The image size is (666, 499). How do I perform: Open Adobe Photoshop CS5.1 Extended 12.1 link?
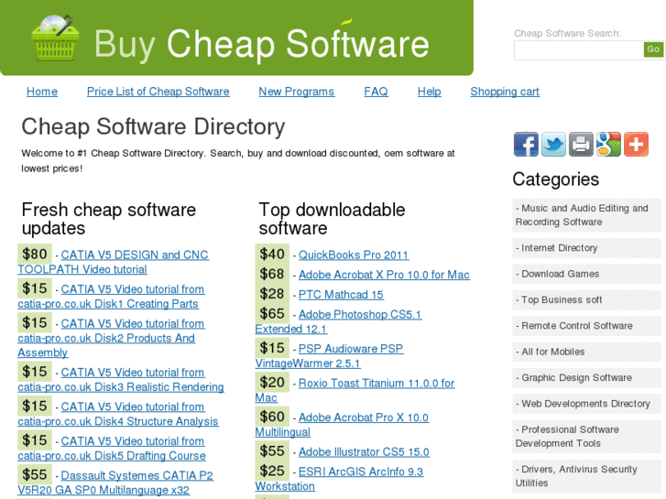pos(338,321)
